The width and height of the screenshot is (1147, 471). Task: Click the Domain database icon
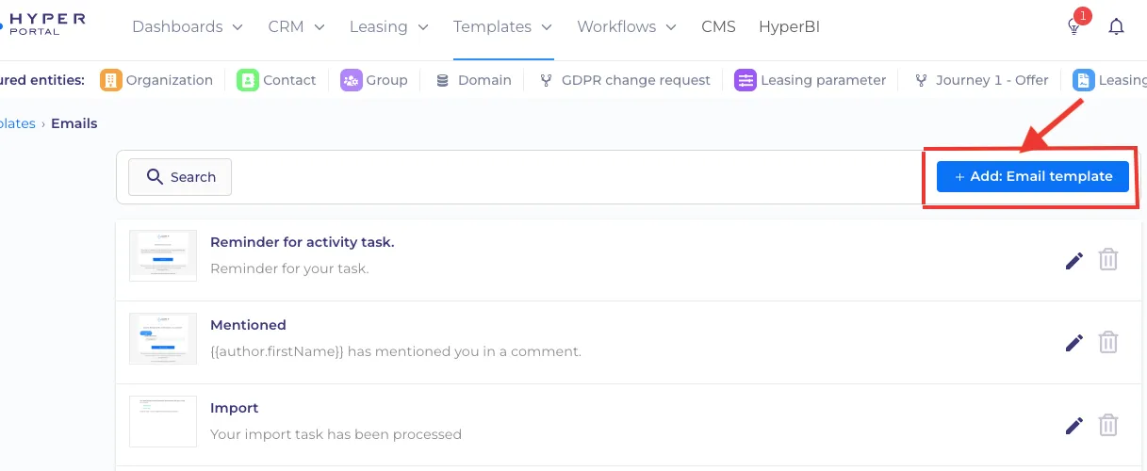[442, 80]
